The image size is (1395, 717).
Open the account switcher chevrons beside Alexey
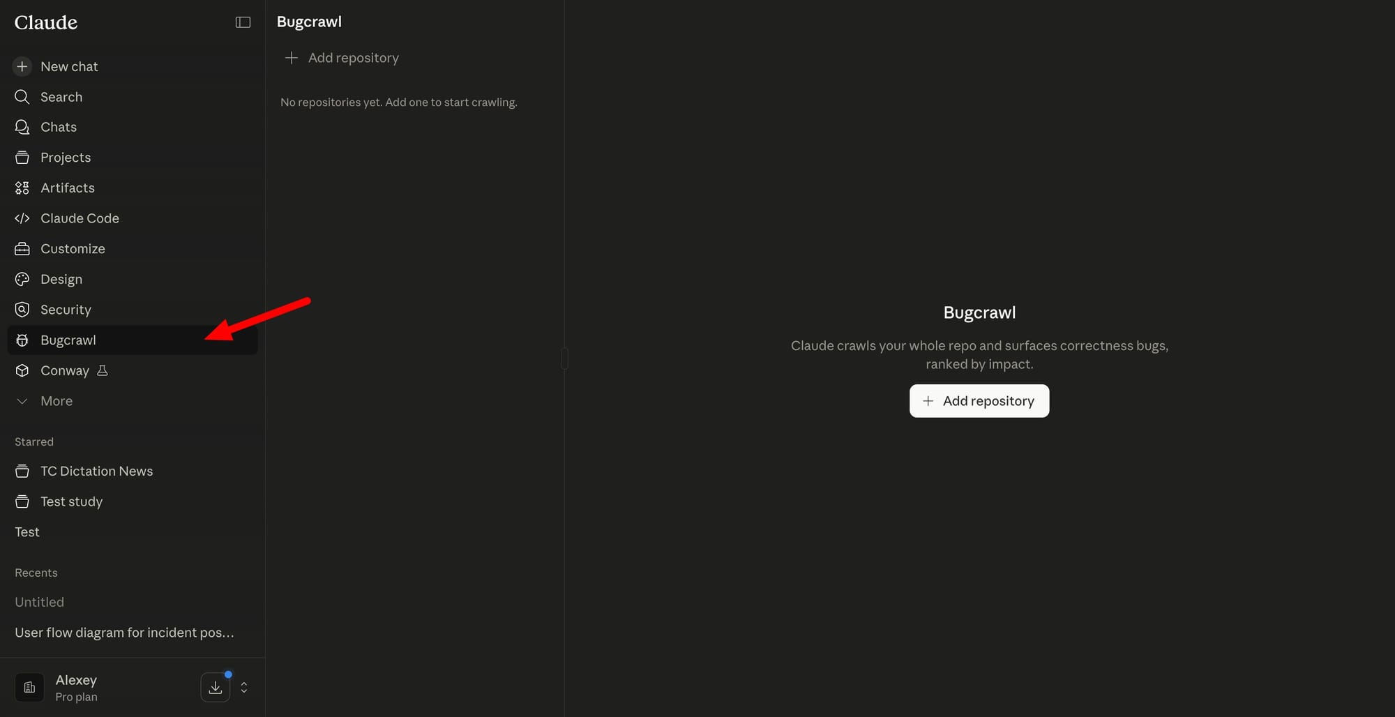tap(244, 688)
